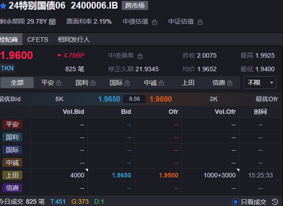This screenshot has height=206, width=283.
Task: Click the lock icon next to 中债偏离
Action: tap(140, 56)
